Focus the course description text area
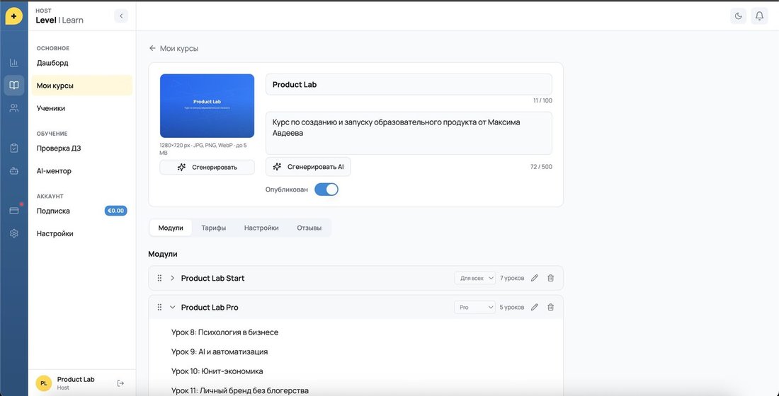This screenshot has width=779, height=396. (x=409, y=133)
